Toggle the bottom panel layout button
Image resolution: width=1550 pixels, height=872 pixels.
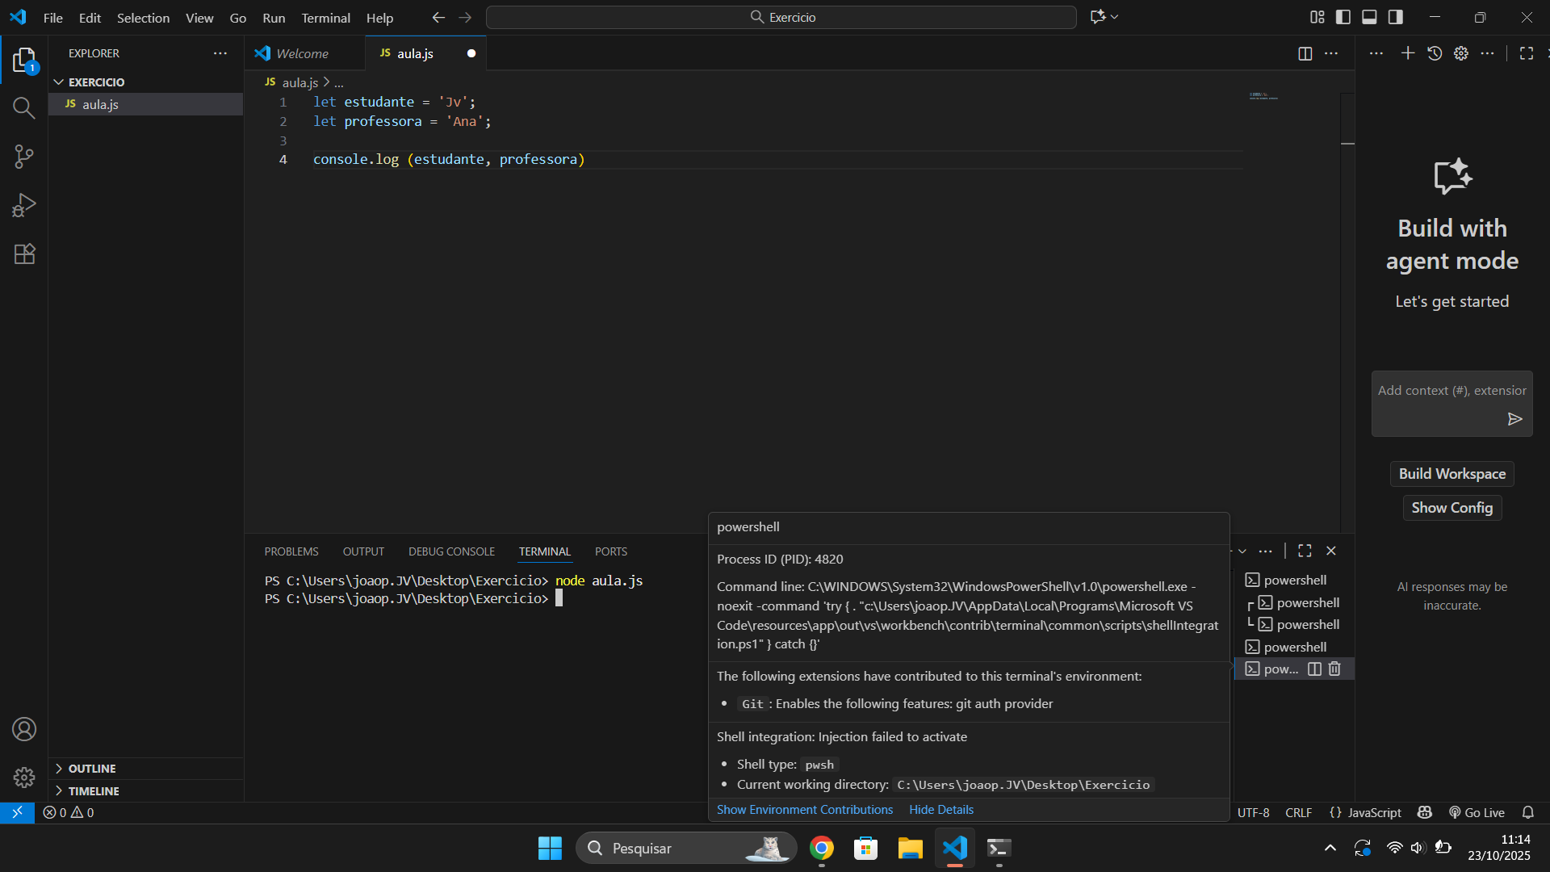tap(1369, 17)
